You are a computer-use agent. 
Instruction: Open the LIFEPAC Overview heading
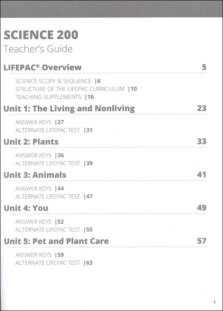[43, 67]
